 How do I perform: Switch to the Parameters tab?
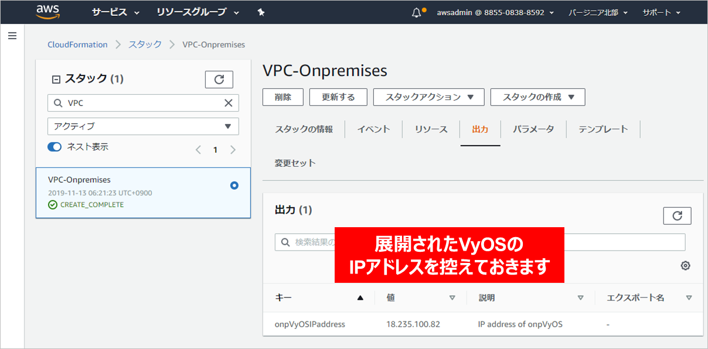click(x=533, y=129)
